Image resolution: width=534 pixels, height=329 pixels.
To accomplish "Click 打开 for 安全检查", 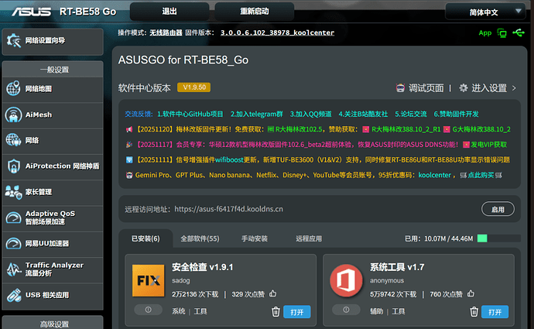I will coord(296,312).
